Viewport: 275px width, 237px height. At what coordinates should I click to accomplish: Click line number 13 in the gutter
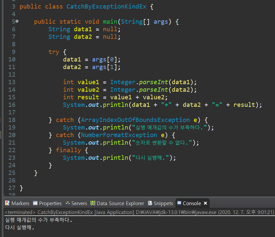point(12,82)
